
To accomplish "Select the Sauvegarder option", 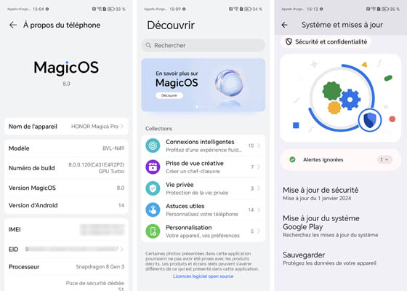I will [x=329, y=258].
